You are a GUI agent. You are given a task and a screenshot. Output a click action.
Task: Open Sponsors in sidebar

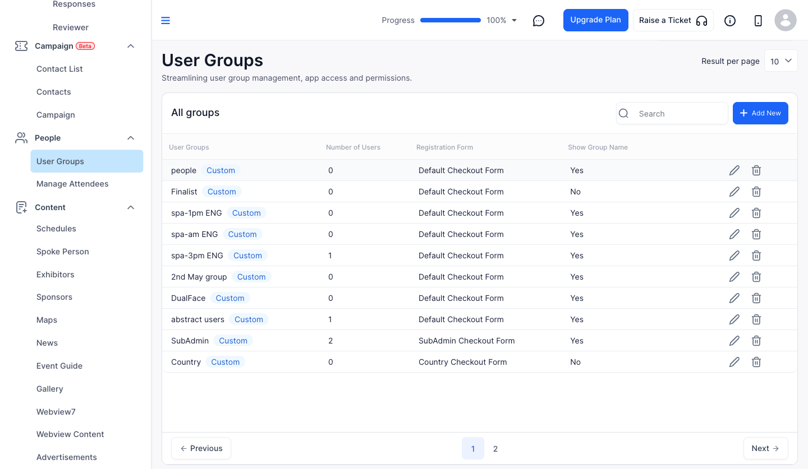(54, 297)
